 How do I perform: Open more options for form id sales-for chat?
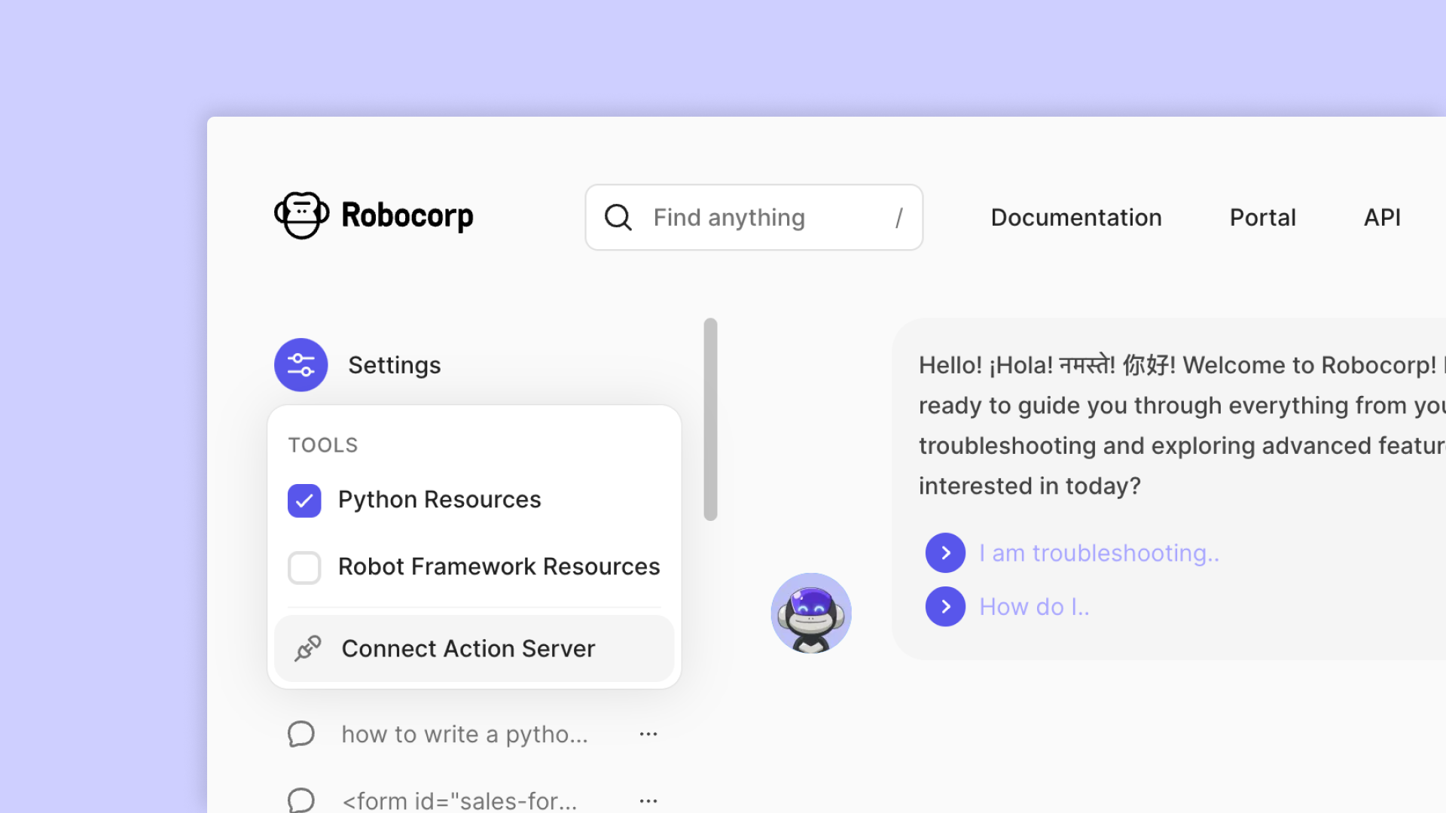pos(648,801)
